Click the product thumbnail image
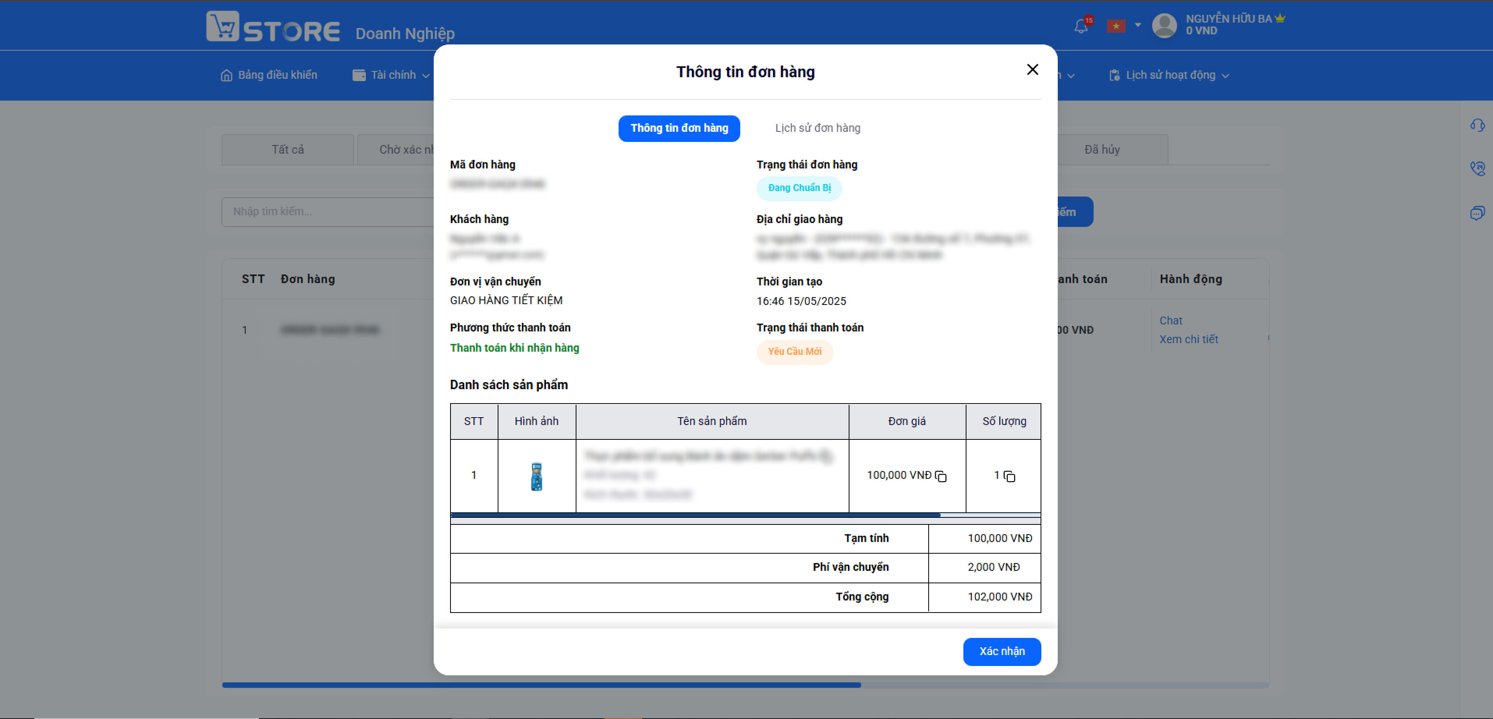Image resolution: width=1493 pixels, height=719 pixels. 537,476
